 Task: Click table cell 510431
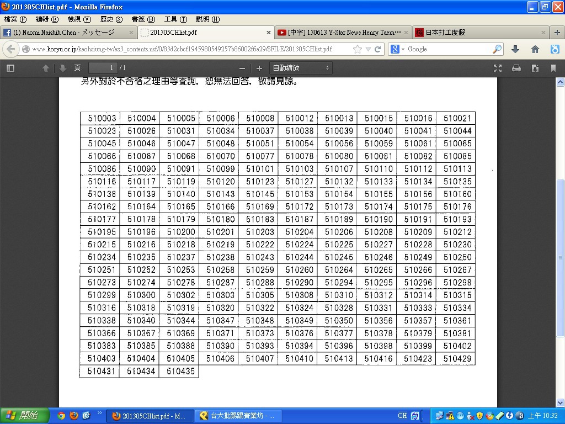click(100, 372)
